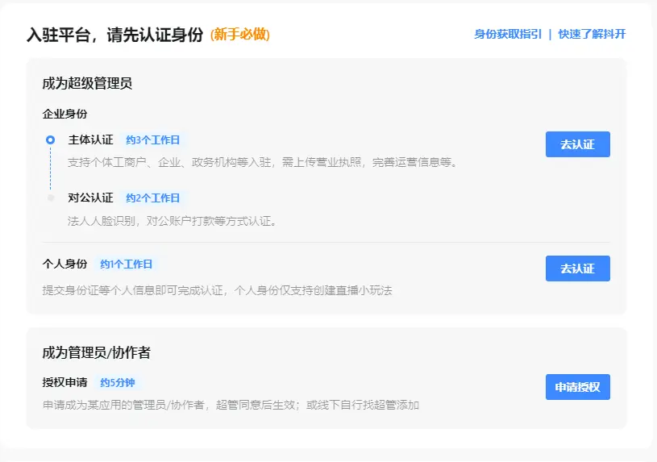Click the 成为超级管理员 section heading
This screenshot has width=657, height=462.
tap(87, 83)
